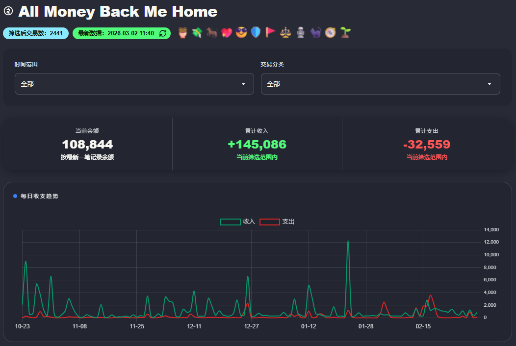Open the 时间范围 dropdown
516x346 pixels.
click(134, 84)
